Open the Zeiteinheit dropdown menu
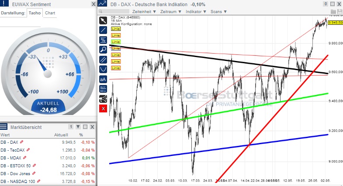This screenshot has width=343, height=186. tap(144, 12)
